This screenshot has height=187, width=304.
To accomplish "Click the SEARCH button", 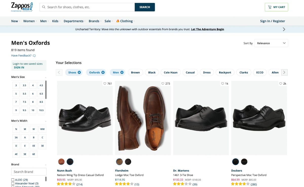I will [145, 7].
